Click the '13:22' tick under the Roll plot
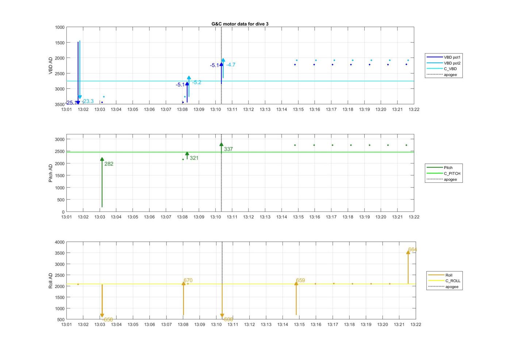Screen dimensions: 511x359 click(x=416, y=324)
